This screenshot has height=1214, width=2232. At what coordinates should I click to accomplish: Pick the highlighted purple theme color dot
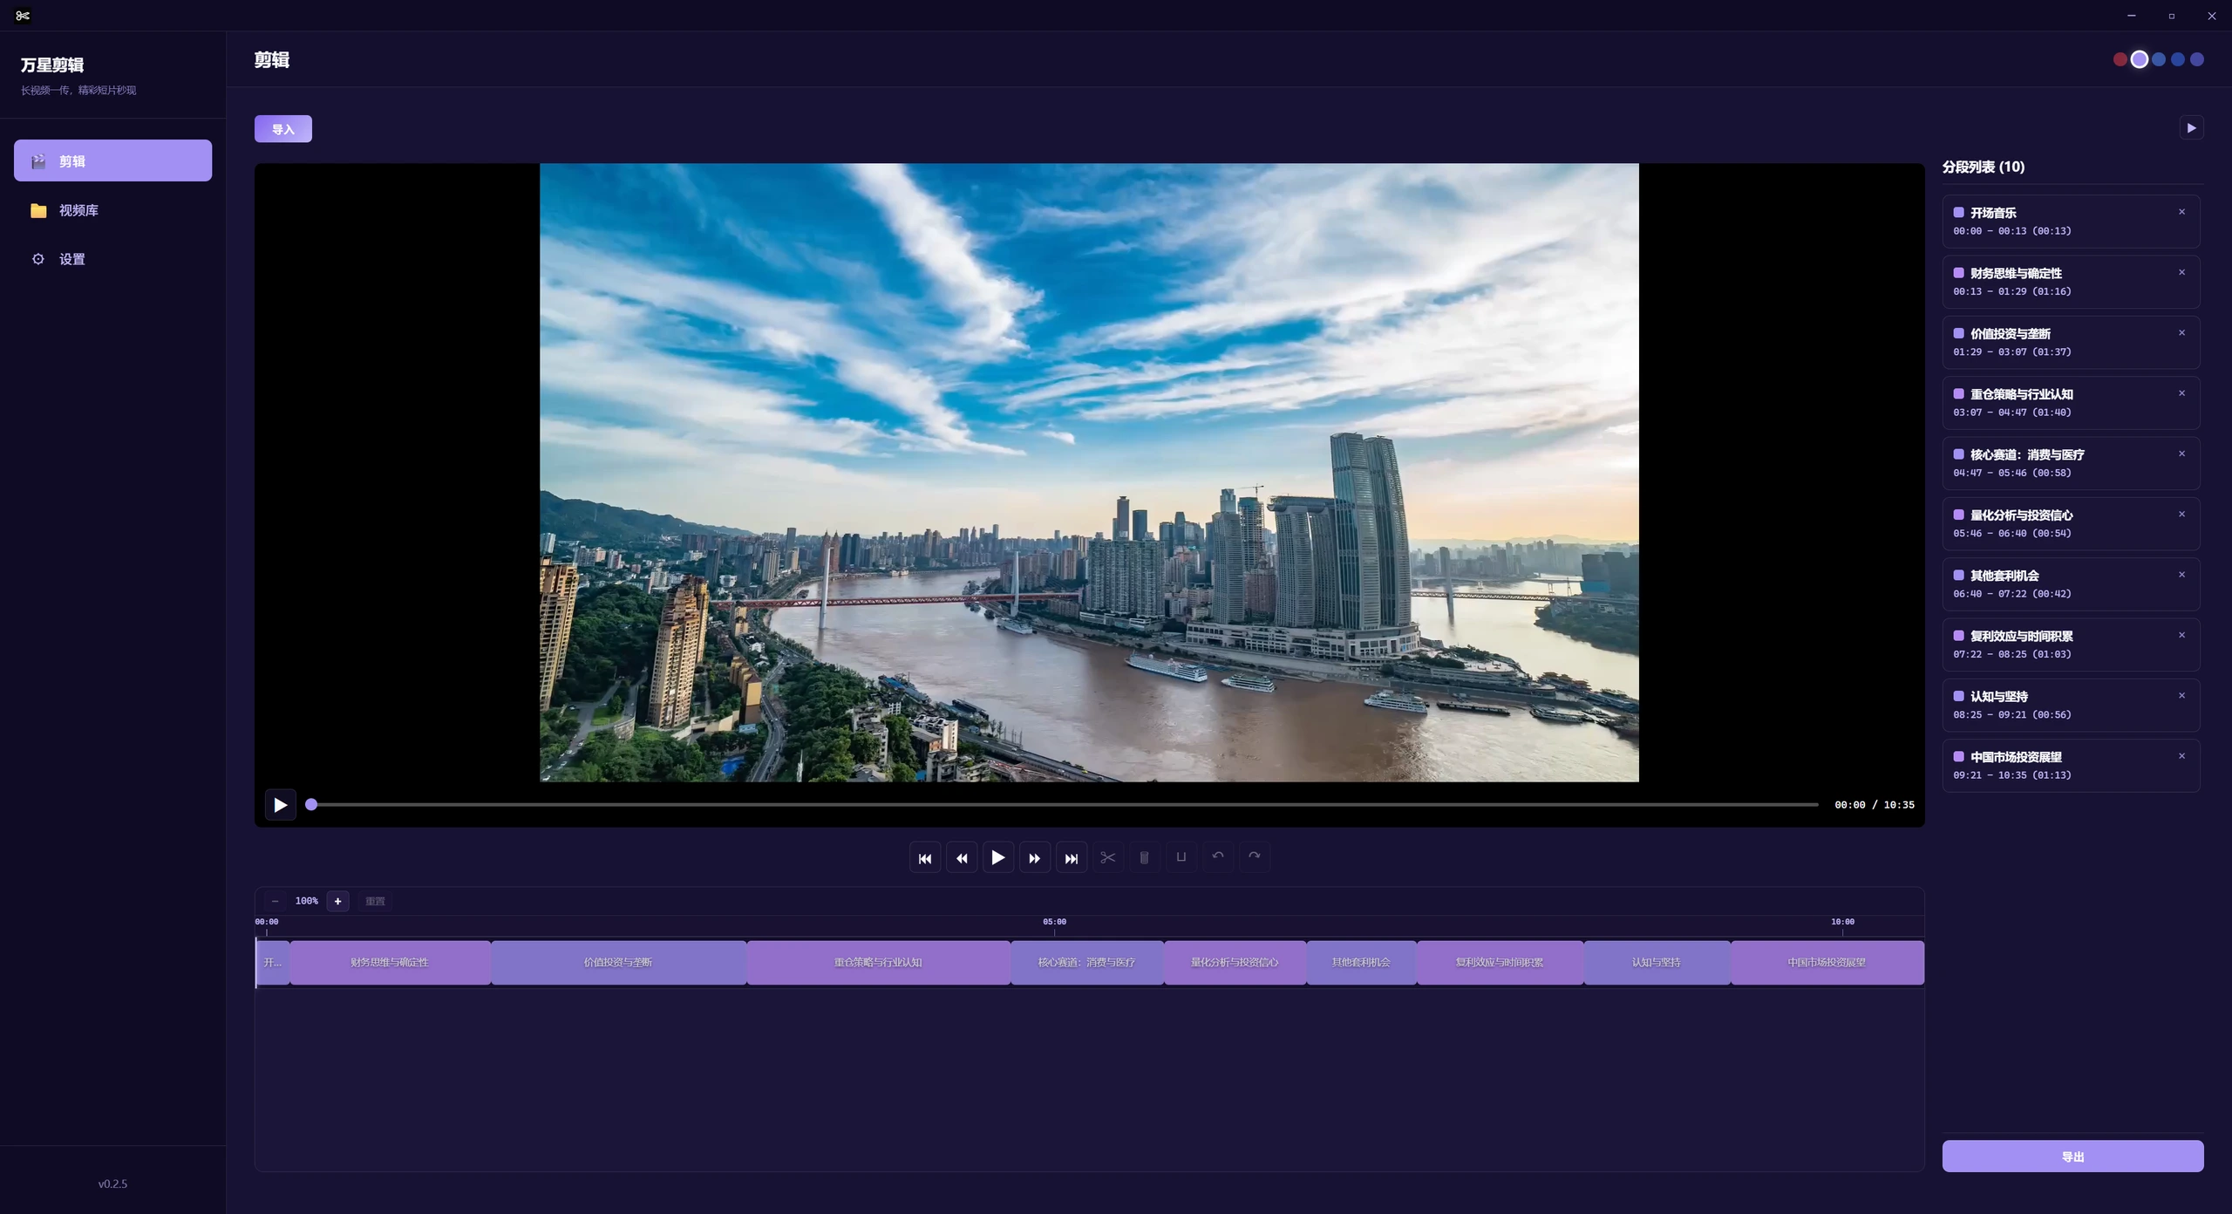[x=2140, y=59]
